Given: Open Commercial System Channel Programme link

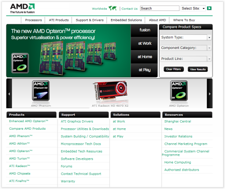Looking at the screenshot, I should point(185,153).
